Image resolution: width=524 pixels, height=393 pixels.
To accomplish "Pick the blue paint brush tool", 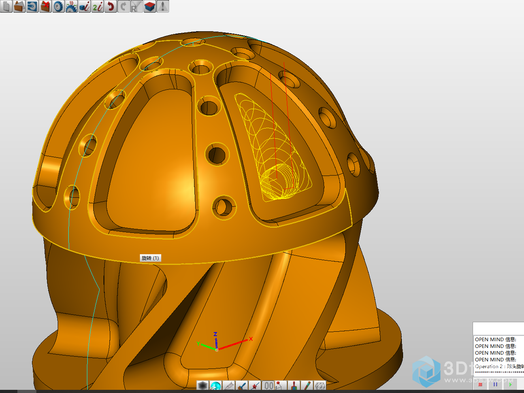I will [242, 386].
